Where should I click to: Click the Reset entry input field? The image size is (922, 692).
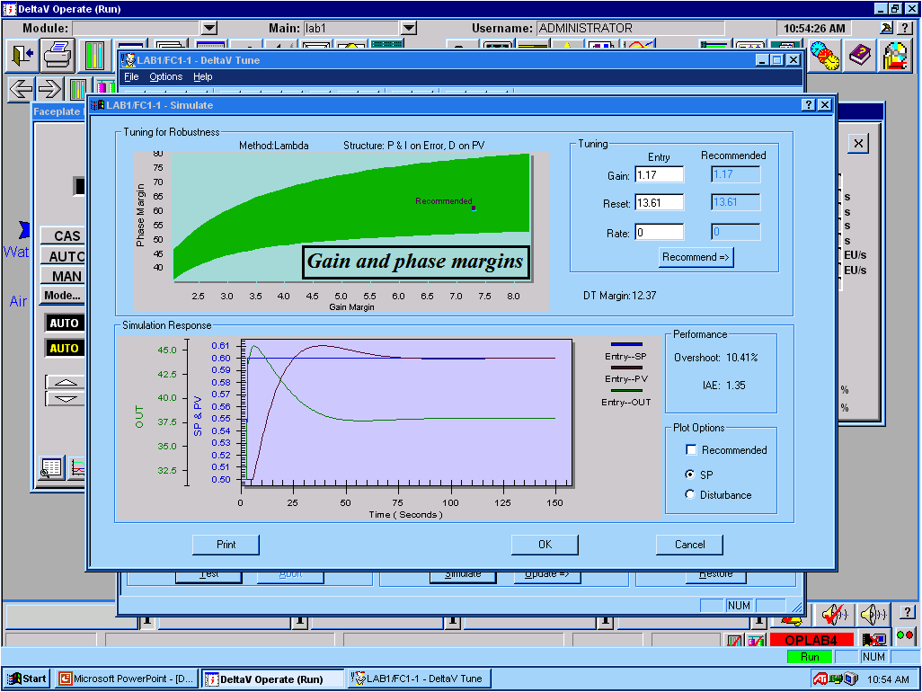point(660,203)
